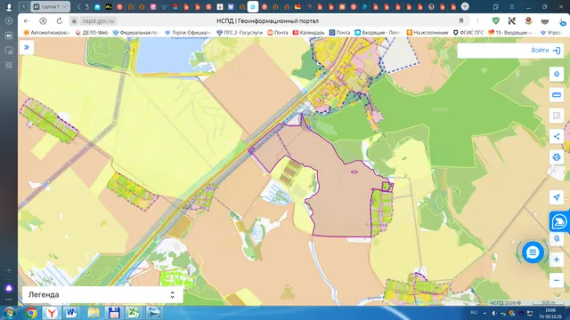Open the Автоматизирова bookmark

click(x=46, y=33)
